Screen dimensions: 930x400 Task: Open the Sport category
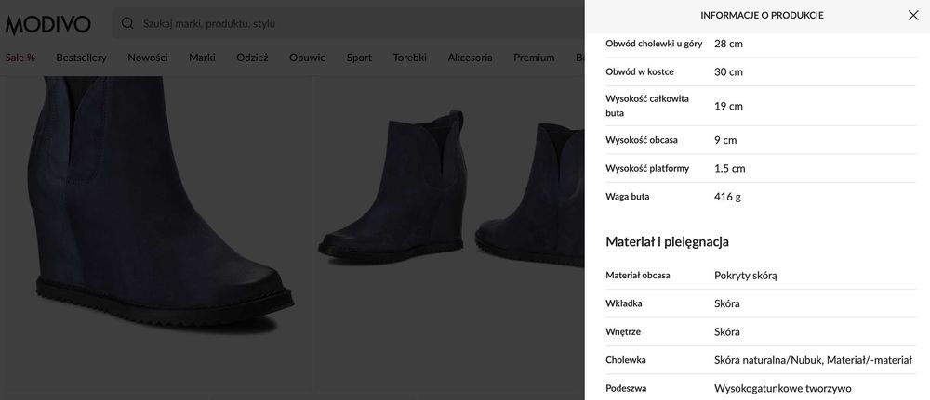359,58
